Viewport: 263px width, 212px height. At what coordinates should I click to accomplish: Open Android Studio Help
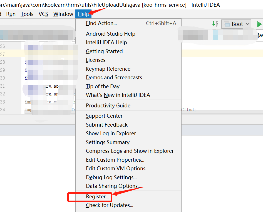[x=128, y=34]
